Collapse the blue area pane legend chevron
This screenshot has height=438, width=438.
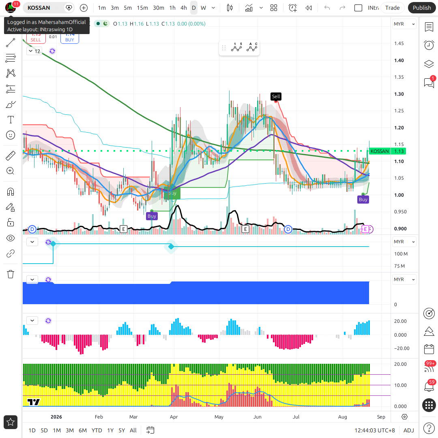pyautogui.click(x=32, y=279)
